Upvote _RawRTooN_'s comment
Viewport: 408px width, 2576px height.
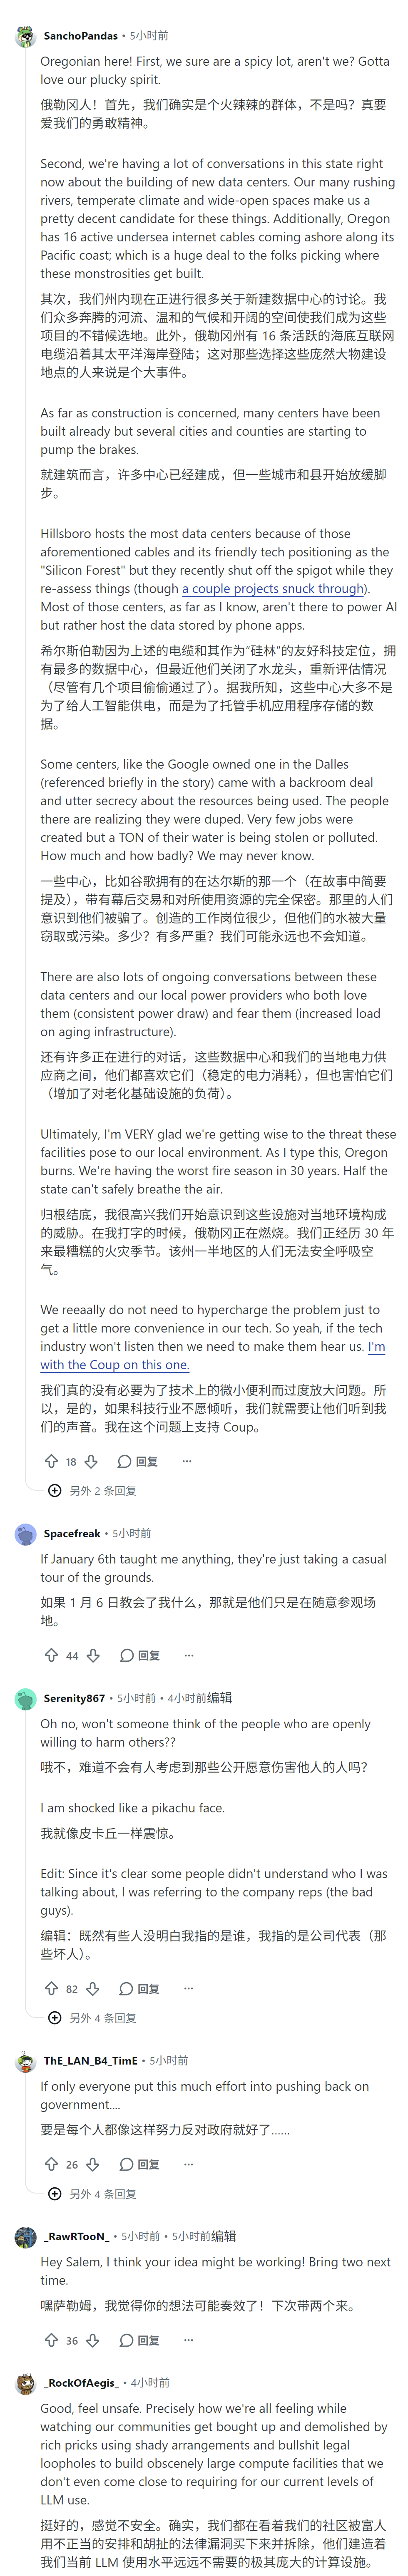point(51,2340)
